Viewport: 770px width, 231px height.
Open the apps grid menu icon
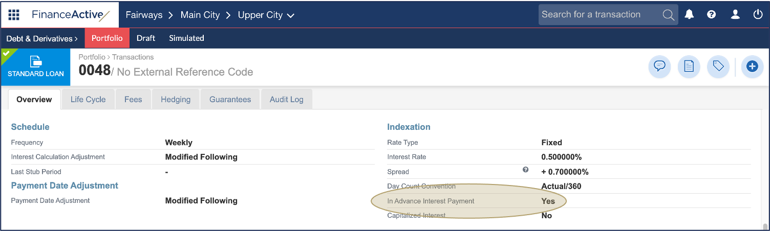14,15
